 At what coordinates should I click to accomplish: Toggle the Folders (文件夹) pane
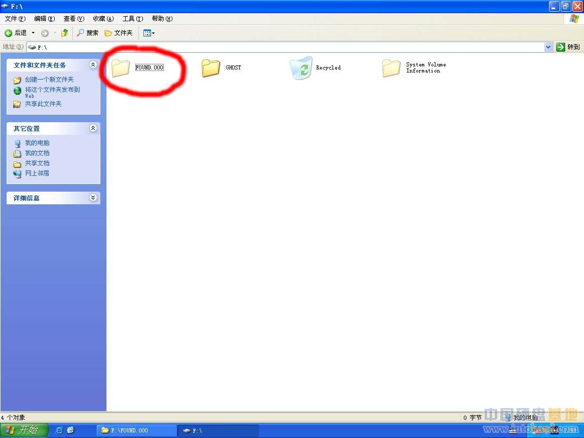pyautogui.click(x=119, y=33)
